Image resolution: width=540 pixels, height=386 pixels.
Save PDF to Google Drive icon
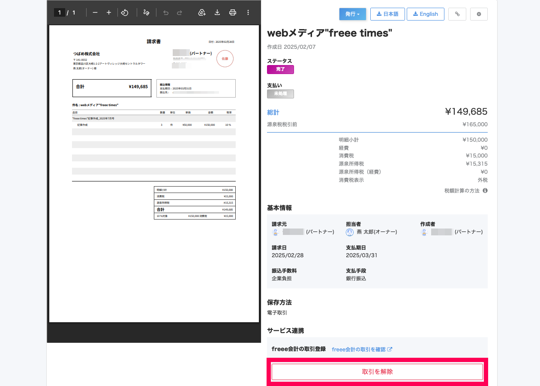202,12
